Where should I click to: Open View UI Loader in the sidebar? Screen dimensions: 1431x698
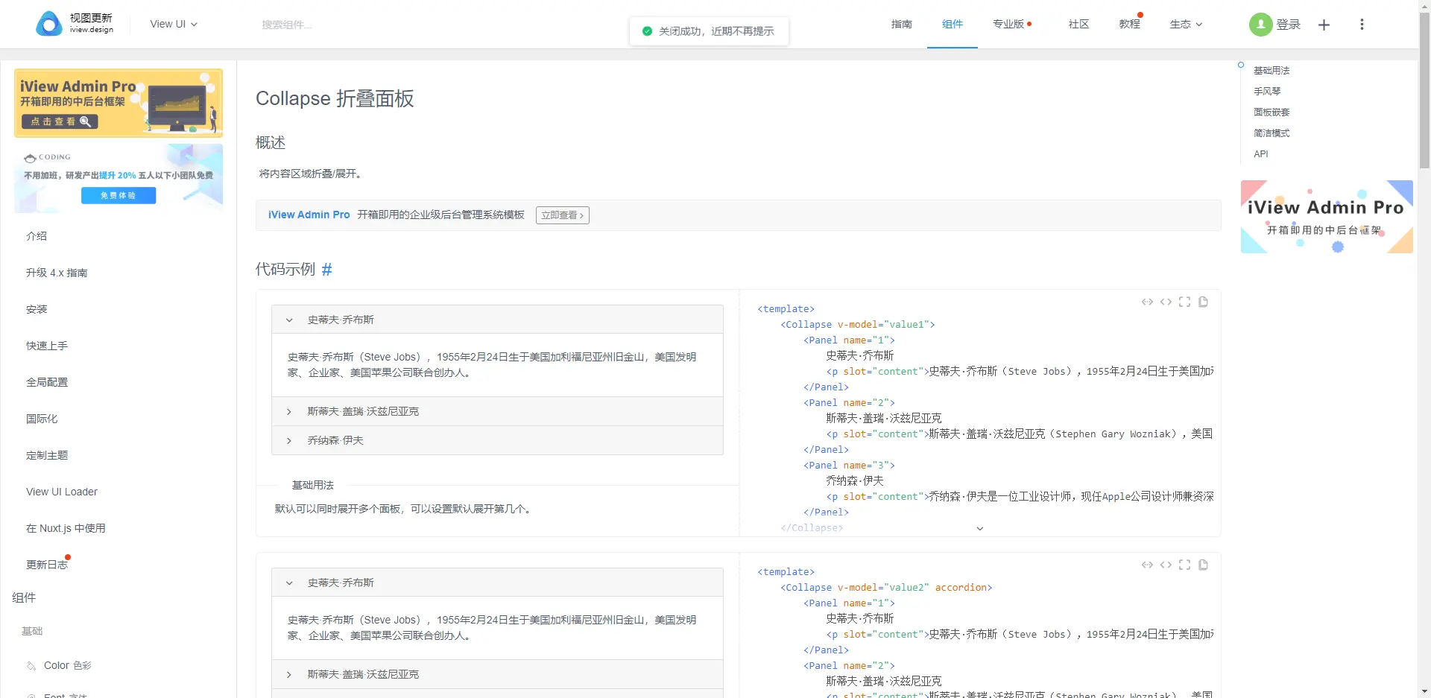click(62, 492)
